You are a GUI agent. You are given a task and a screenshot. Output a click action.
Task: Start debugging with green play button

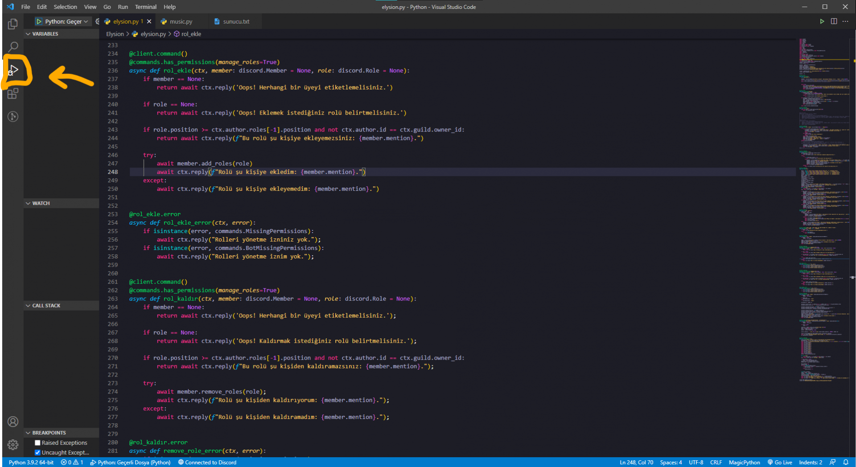tap(39, 21)
